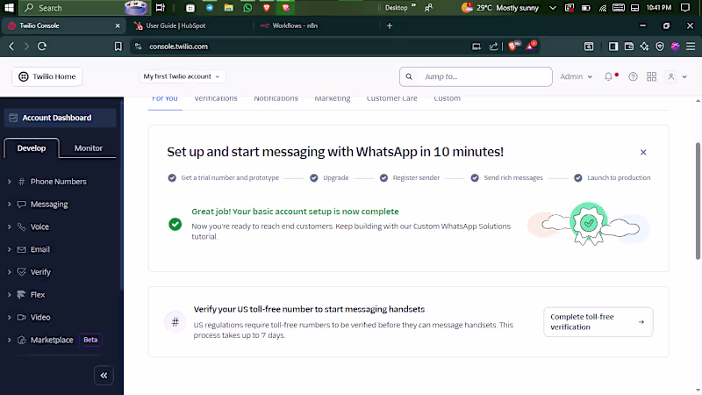Screen dimensions: 702x395
Task: Select the Custom tab
Action: tap(447, 98)
